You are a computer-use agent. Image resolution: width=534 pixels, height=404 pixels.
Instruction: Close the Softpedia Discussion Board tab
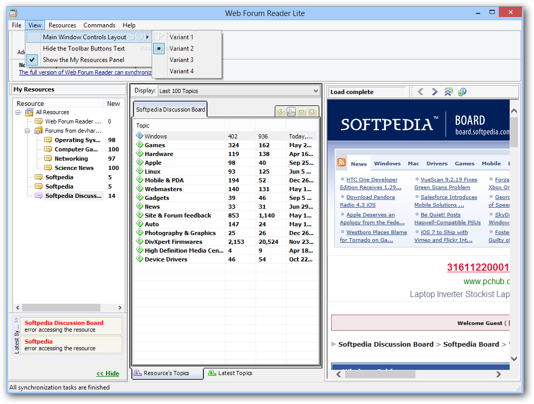[311, 111]
